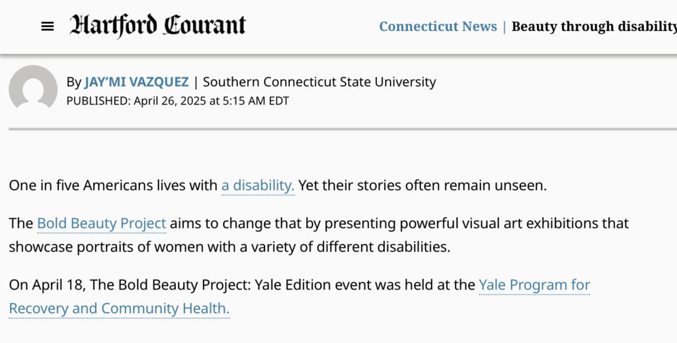Click the 'Beauty through disability' header title

click(594, 26)
